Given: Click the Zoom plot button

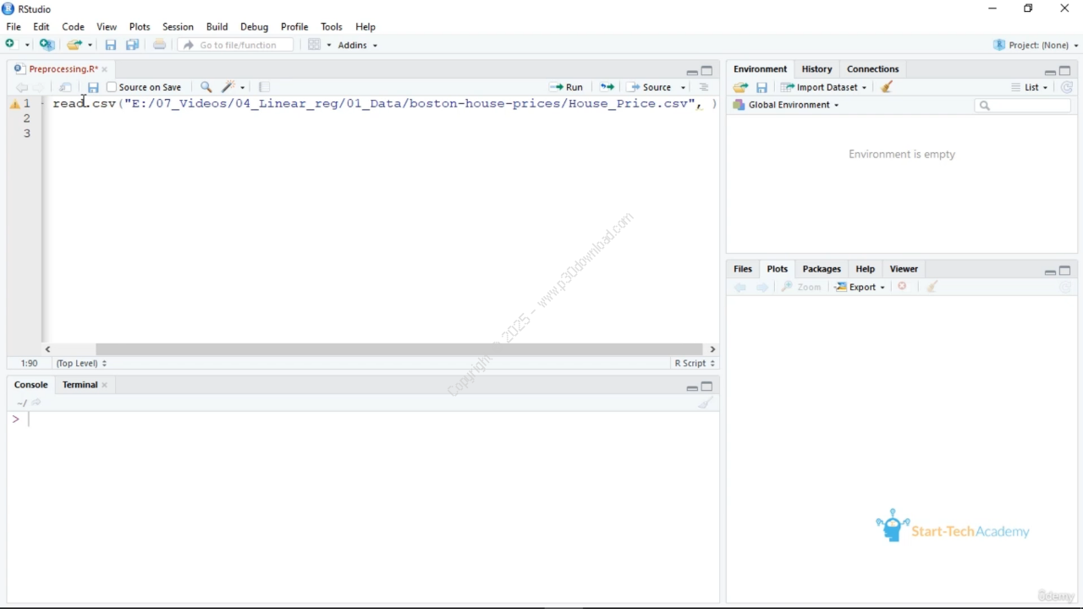Looking at the screenshot, I should click(801, 287).
